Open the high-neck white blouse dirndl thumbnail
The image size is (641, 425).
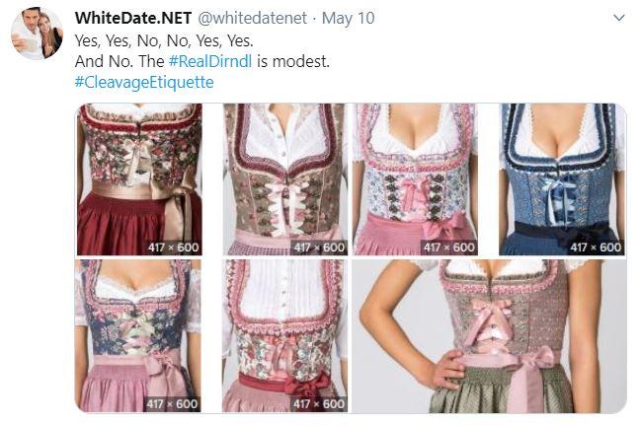tap(284, 336)
